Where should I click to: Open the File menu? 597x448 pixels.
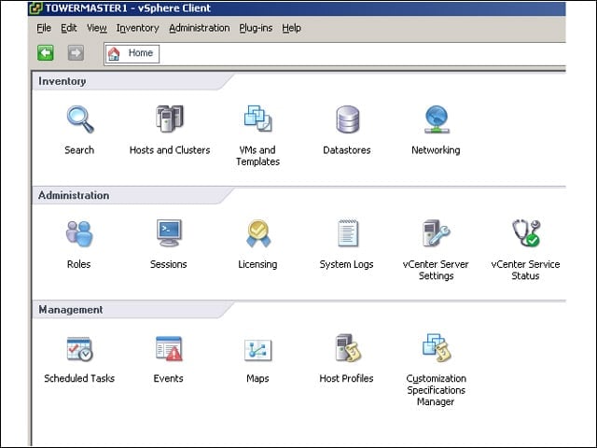pyautogui.click(x=44, y=28)
